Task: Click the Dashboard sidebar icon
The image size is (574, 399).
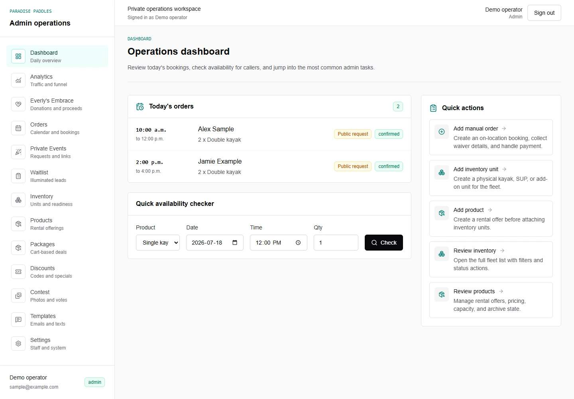Action: [18, 56]
